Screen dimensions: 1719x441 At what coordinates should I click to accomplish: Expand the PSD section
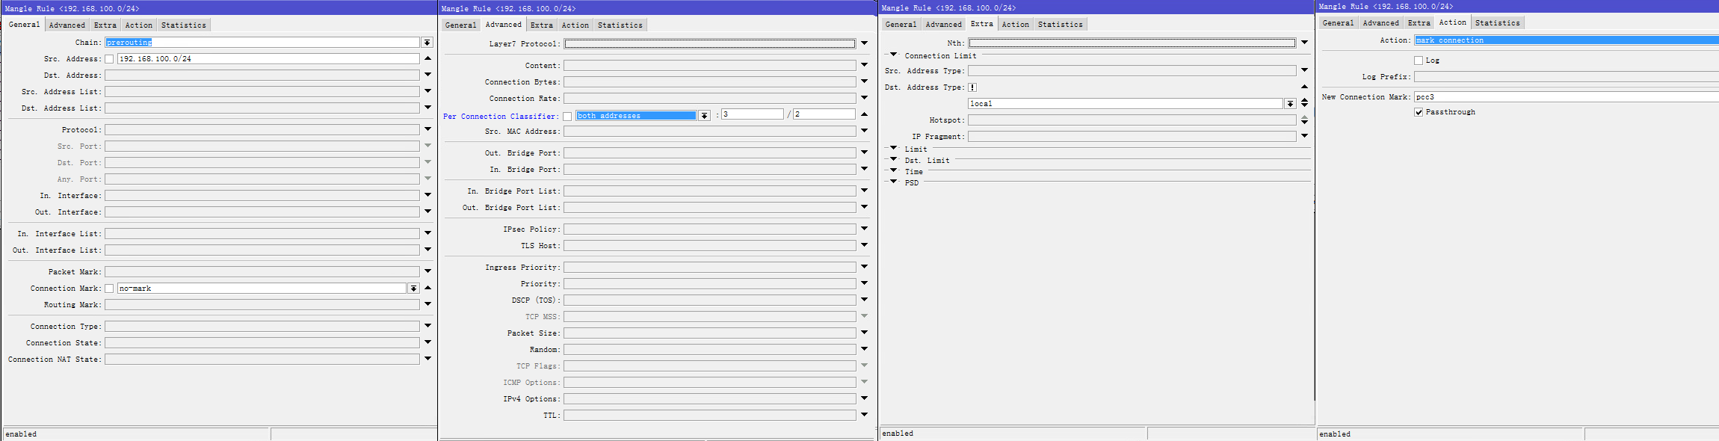[x=893, y=182]
